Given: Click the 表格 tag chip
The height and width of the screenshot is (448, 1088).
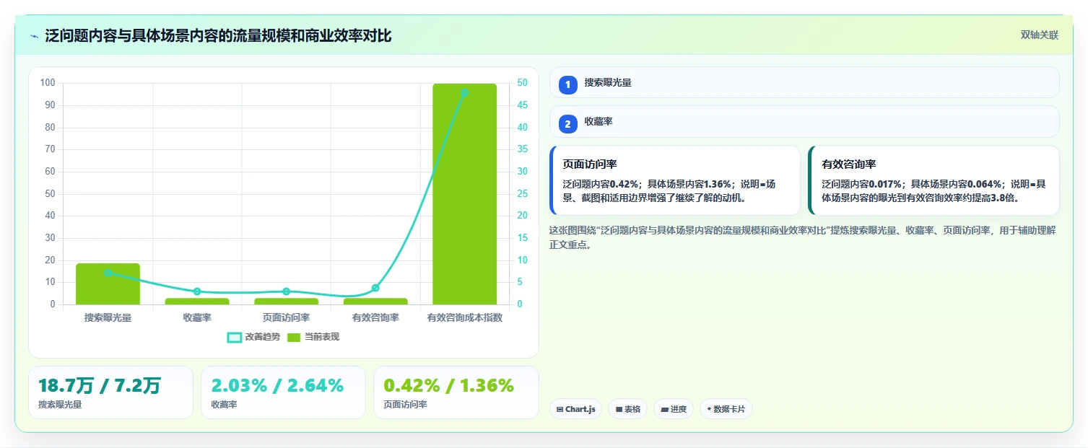Looking at the screenshot, I should pyautogui.click(x=627, y=409).
